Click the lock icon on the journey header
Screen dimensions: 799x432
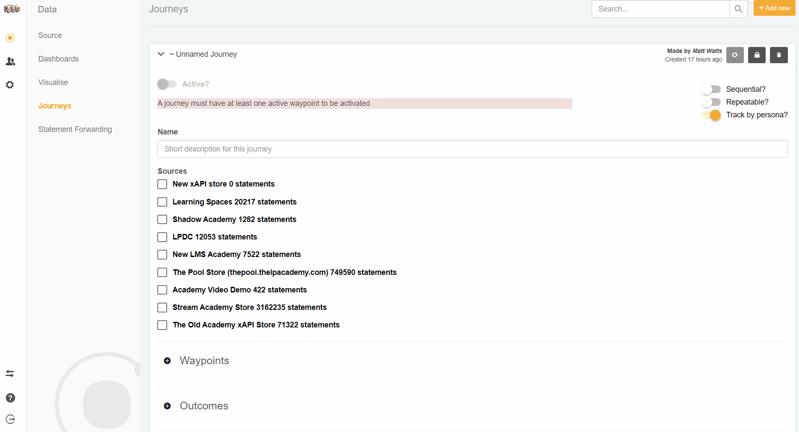click(757, 55)
